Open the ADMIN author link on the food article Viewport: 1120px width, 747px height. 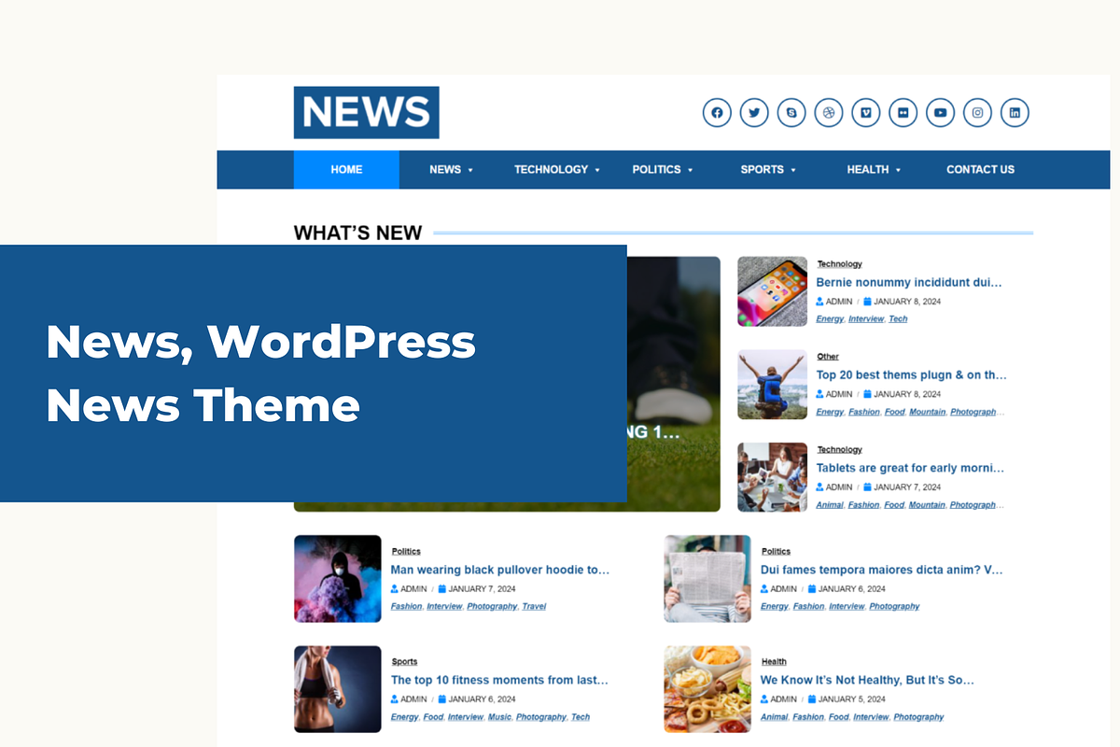(782, 698)
